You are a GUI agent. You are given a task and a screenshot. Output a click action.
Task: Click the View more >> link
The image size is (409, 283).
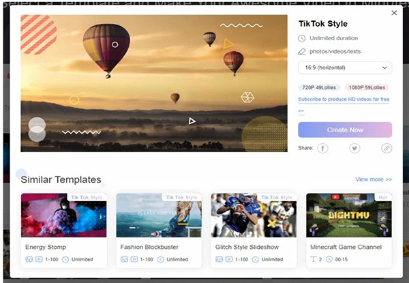point(374,179)
